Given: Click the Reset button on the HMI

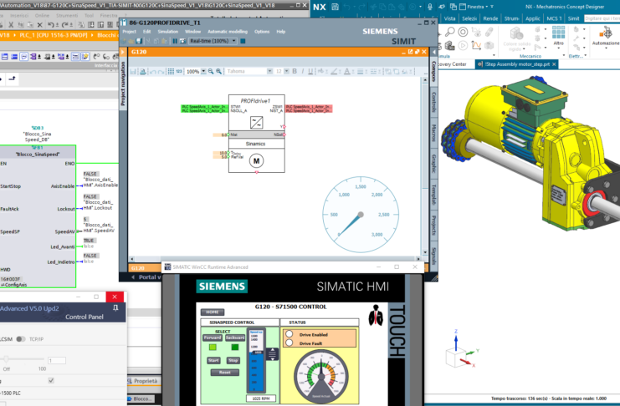Looking at the screenshot, I should (224, 373).
